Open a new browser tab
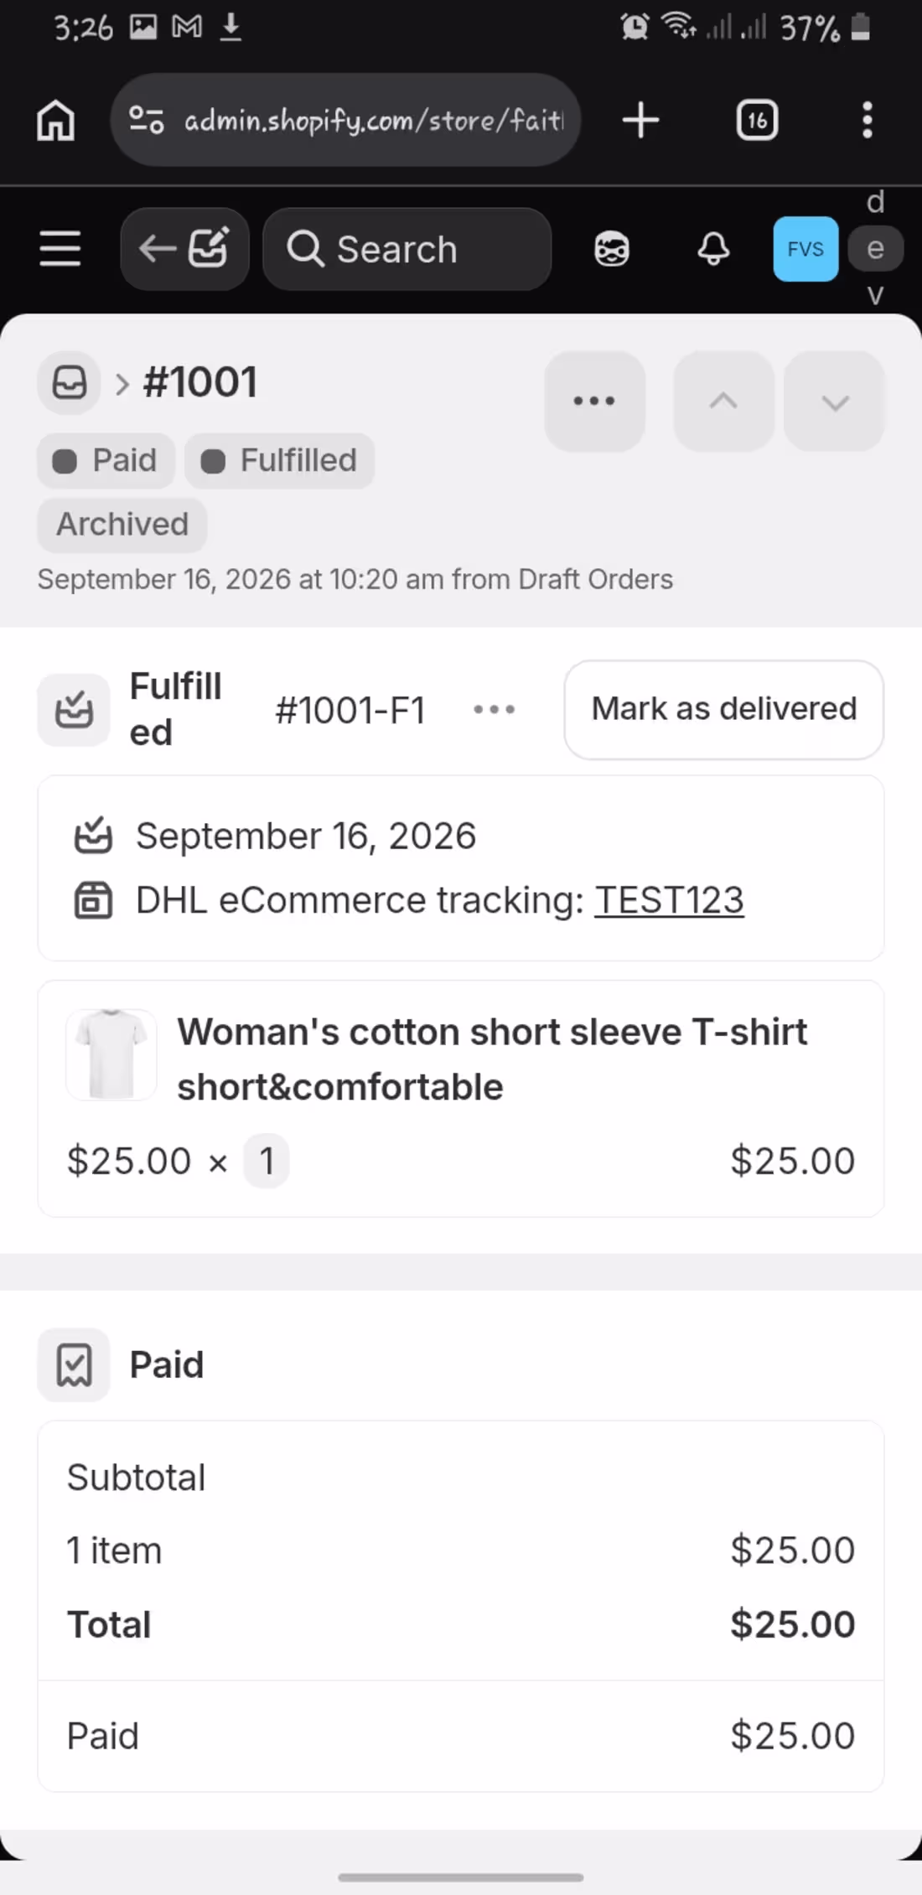Screen dimensions: 922x1895 tap(641, 120)
